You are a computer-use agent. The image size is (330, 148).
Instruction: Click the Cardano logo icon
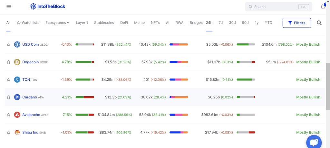click(17, 97)
